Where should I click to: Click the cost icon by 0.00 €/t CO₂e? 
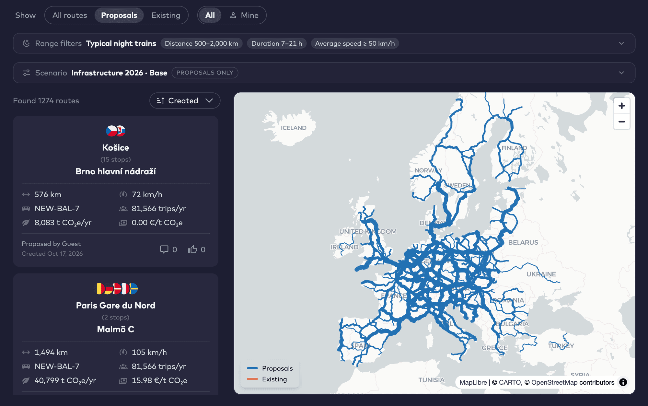(x=123, y=223)
